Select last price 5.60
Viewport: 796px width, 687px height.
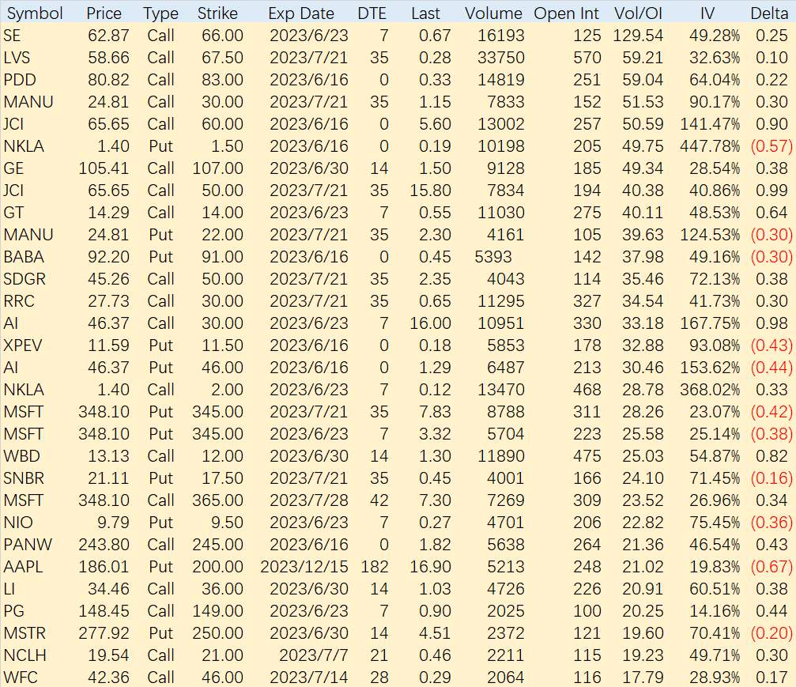pos(435,124)
